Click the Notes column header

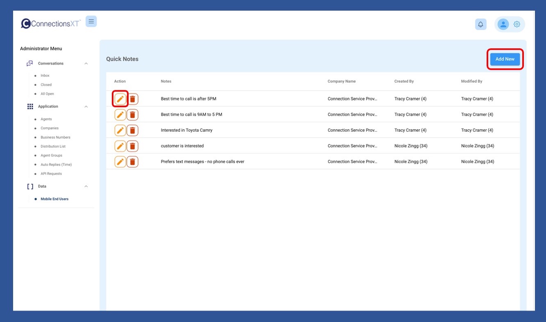[x=166, y=81]
